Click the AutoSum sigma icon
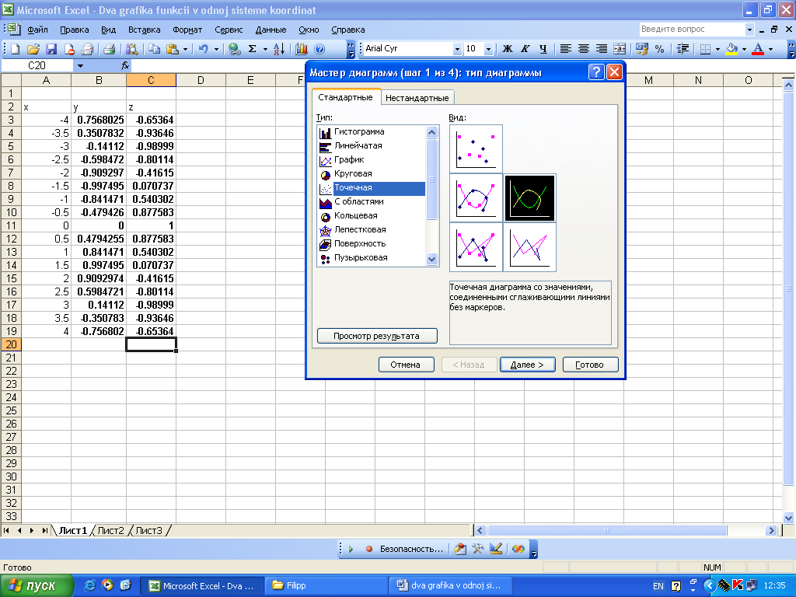796x597 pixels. (253, 49)
